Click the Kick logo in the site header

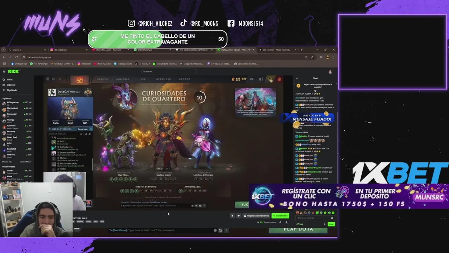13,71
